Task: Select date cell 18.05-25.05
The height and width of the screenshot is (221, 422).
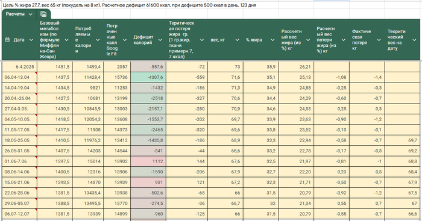Action: pyautogui.click(x=20, y=140)
